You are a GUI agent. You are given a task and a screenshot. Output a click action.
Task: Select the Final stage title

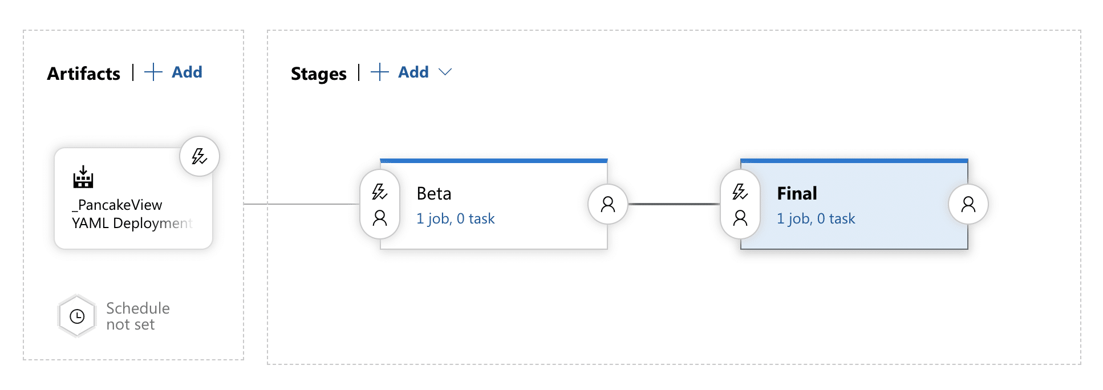coord(797,194)
